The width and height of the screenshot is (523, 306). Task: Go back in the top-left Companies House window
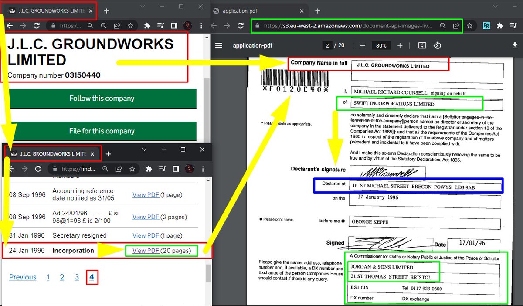9,26
